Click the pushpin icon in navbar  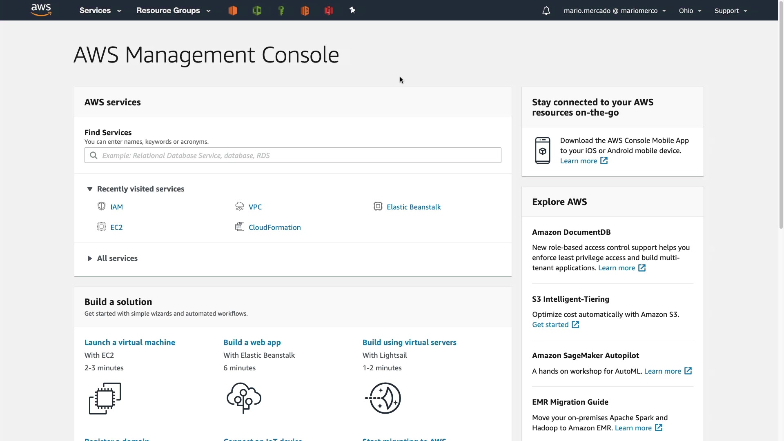coord(352,10)
